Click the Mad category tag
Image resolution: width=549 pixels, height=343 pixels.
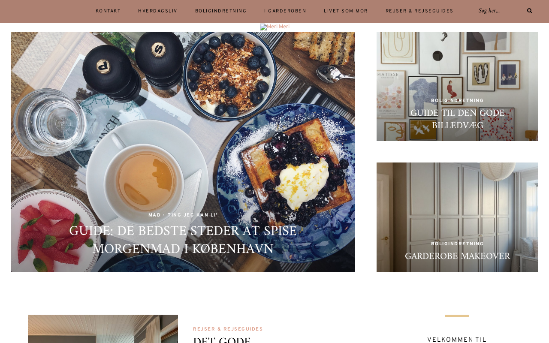(154, 216)
